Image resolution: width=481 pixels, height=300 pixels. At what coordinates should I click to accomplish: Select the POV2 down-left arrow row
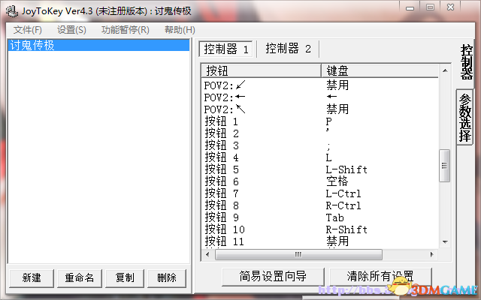coord(321,85)
